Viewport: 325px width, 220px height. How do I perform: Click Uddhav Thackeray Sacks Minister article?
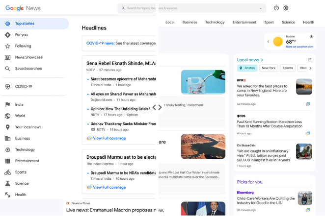[x=123, y=124]
